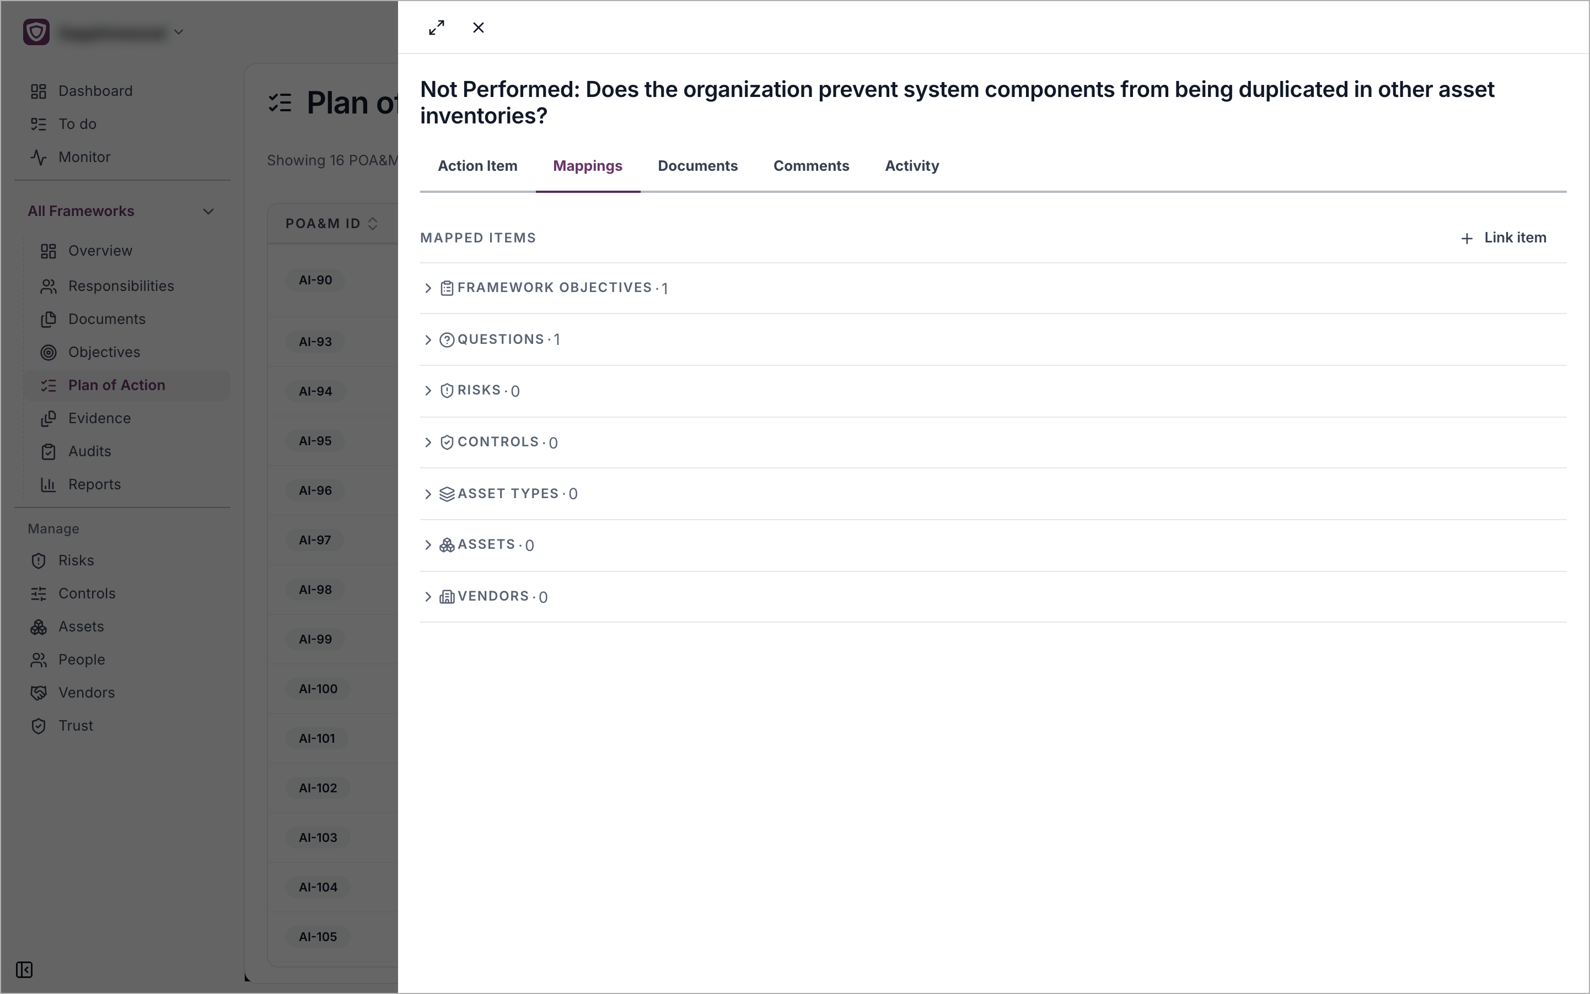The image size is (1590, 994).
Task: Click the Objectives target icon
Action: (48, 353)
